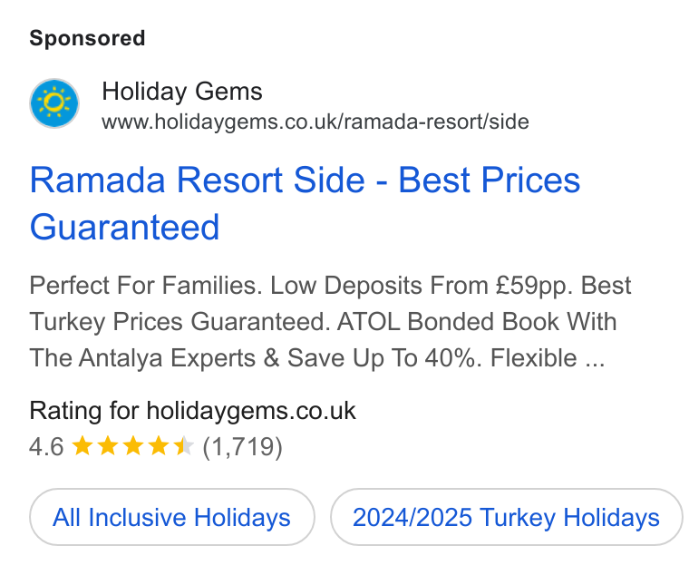Image resolution: width=689 pixels, height=575 pixels.
Task: Open the 2024/2025 Turkey Holidays chip
Action: (506, 517)
